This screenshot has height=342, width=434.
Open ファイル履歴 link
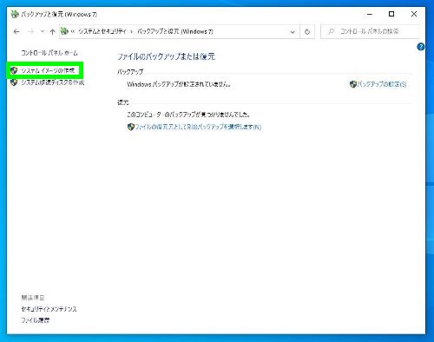pos(36,320)
